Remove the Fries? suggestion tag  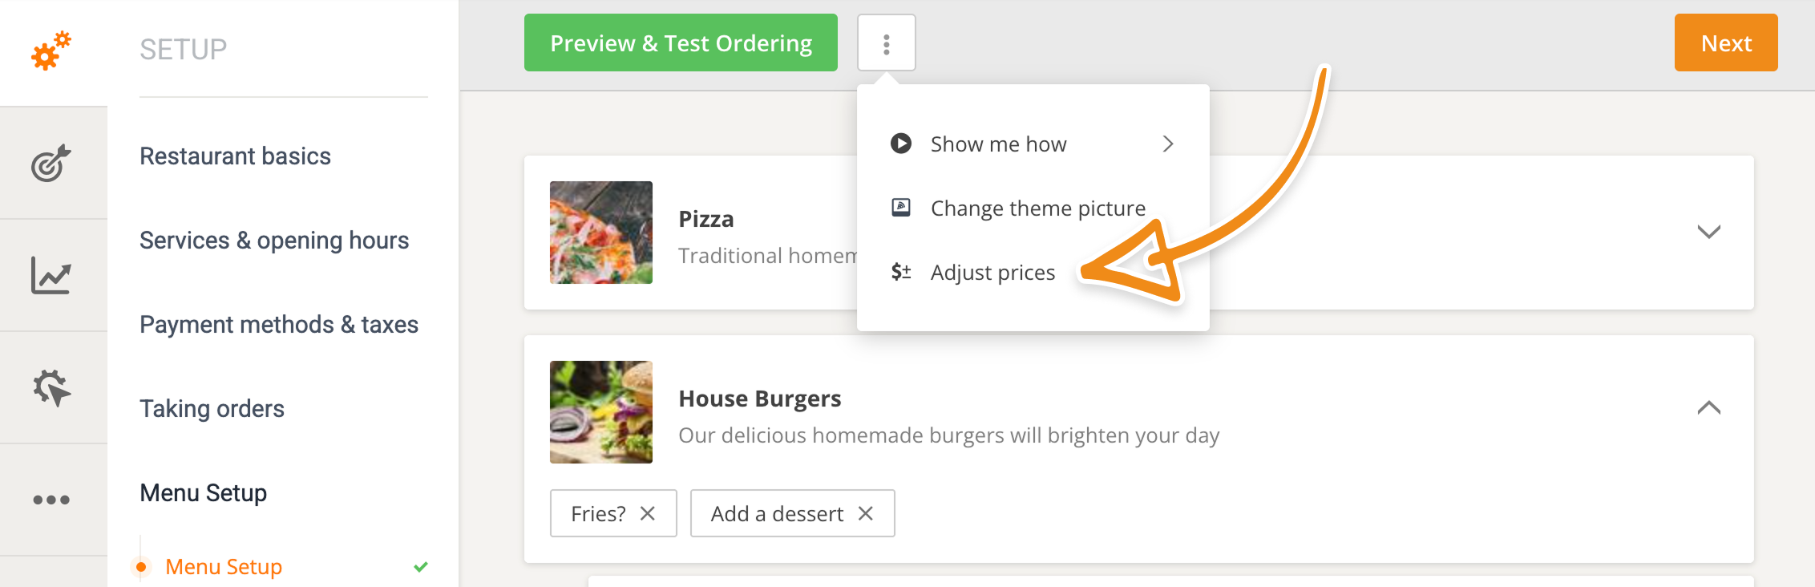(x=647, y=513)
